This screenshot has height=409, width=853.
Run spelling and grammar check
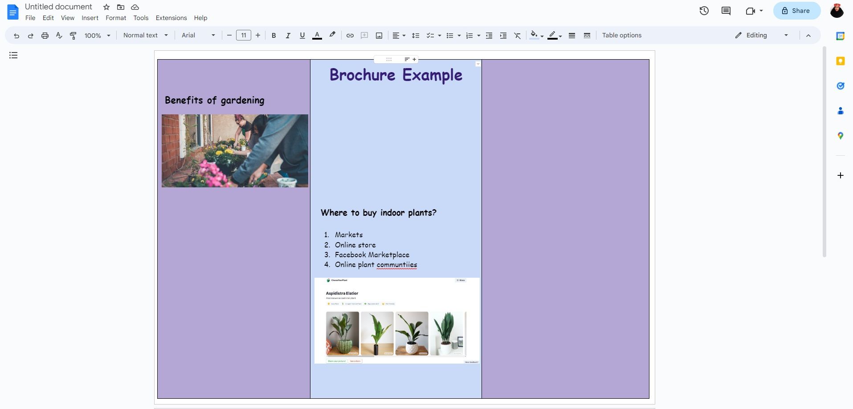[59, 36]
